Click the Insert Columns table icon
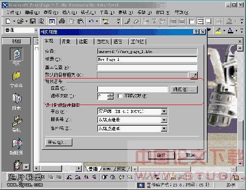Image resolution: width=246 pixels, height=190 pixels. click(154, 21)
